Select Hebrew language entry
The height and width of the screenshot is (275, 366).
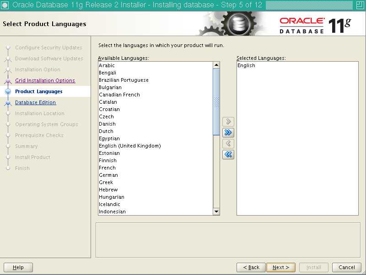(156, 190)
